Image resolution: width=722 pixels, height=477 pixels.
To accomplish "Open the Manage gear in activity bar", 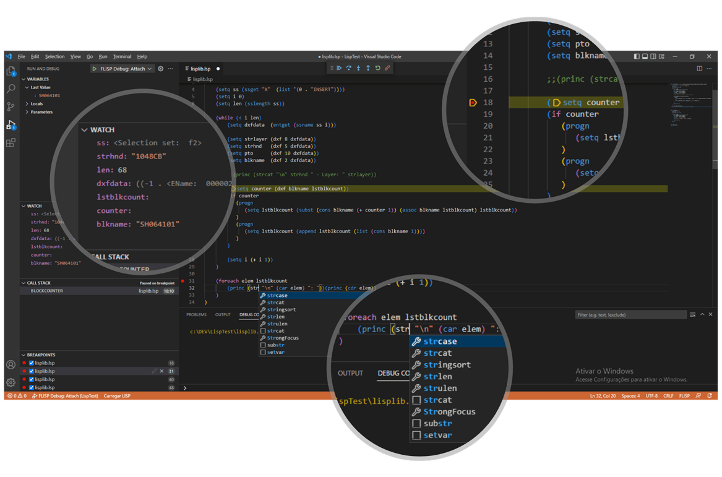I will 11,382.
